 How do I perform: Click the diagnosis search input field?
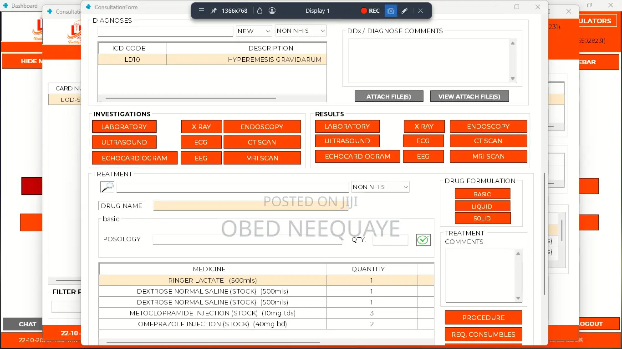click(x=165, y=31)
